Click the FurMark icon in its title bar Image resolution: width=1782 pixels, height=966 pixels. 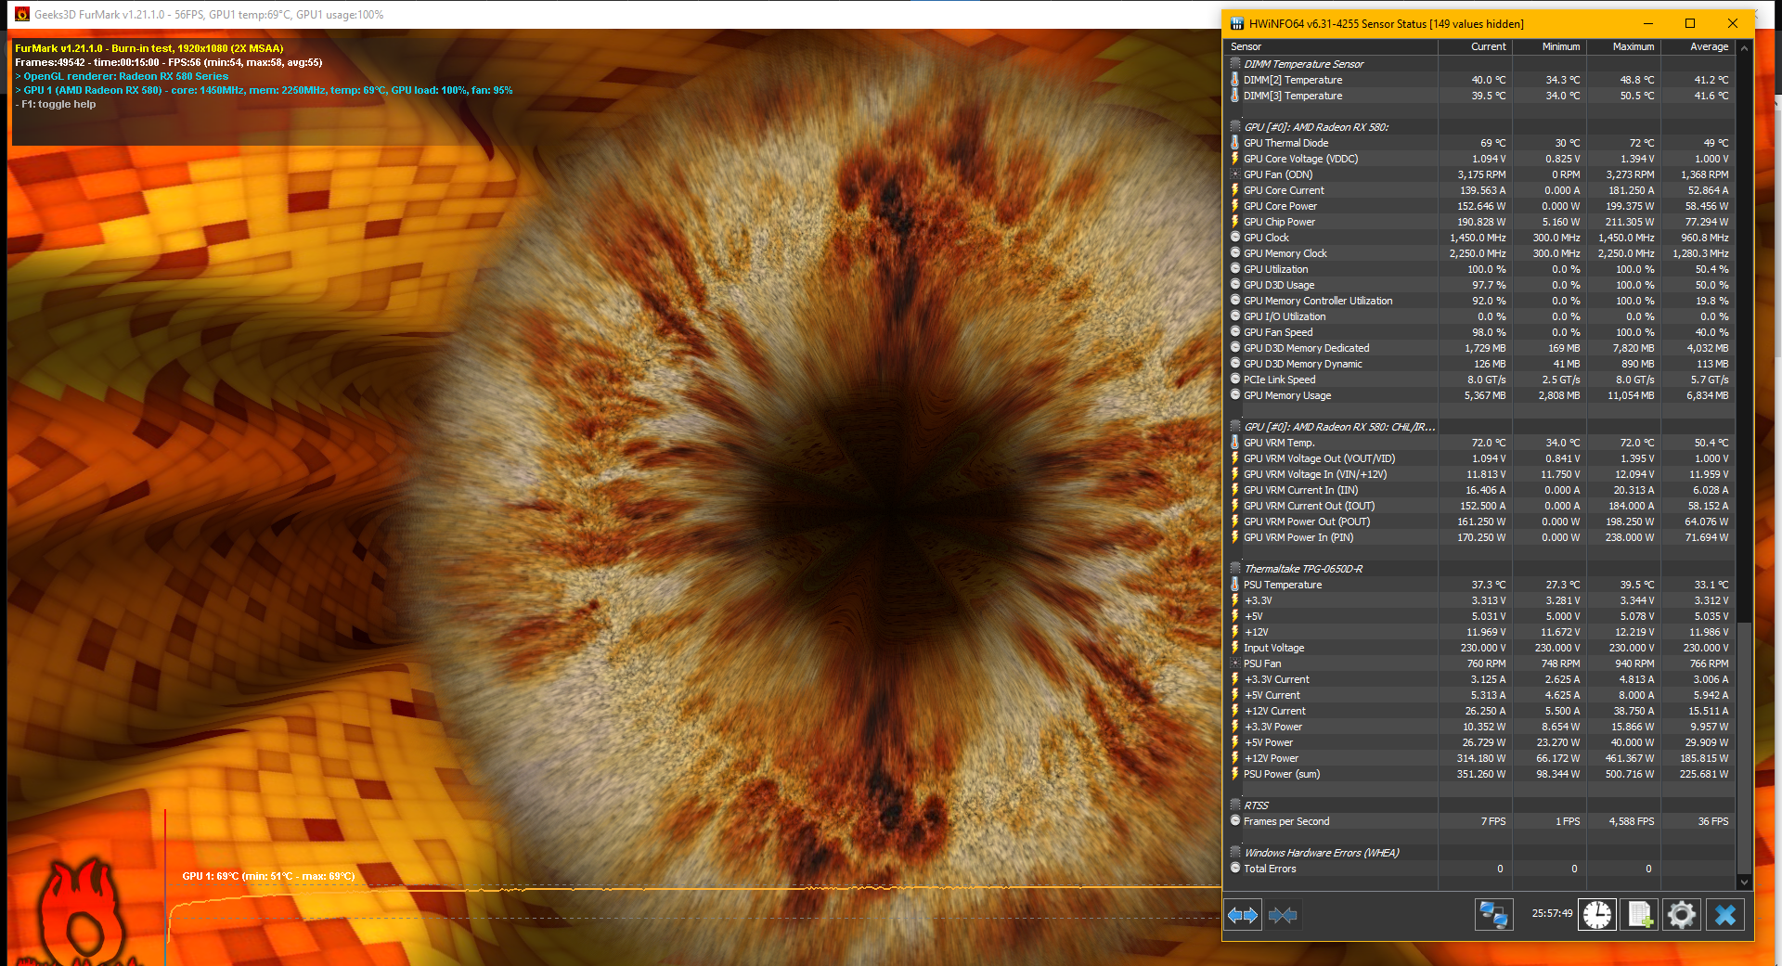point(22,14)
